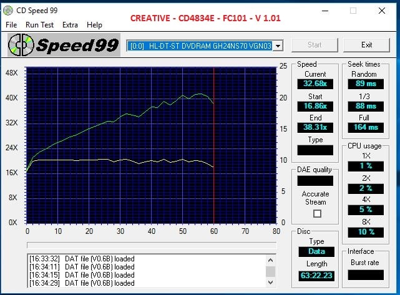Toggle the Accurate Stream checkbox
Viewport: 400px width, 295px height.
tap(317, 213)
